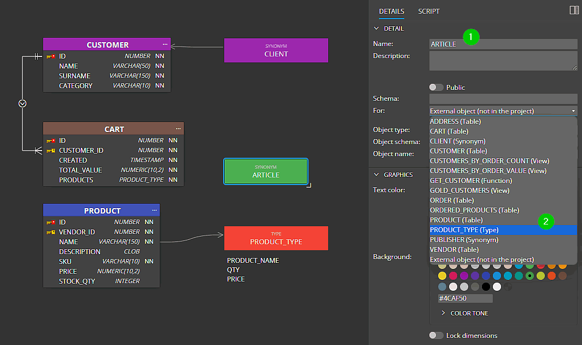582x345 pixels.
Task: Open the CUSTOMER table options ellipsis menu
Action: click(165, 44)
